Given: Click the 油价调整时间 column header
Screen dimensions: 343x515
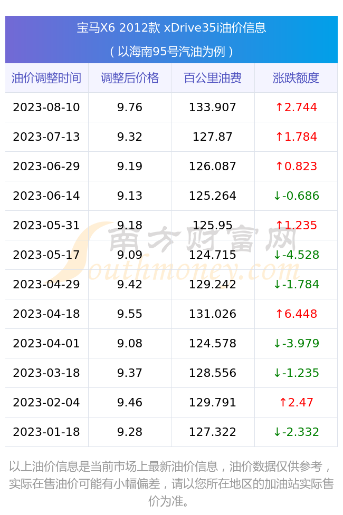Looking at the screenshot, I should point(46,78).
